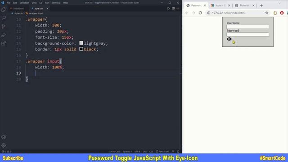This screenshot has height=162, width=288.
Task: Open the Go menu
Action: click(41, 3)
